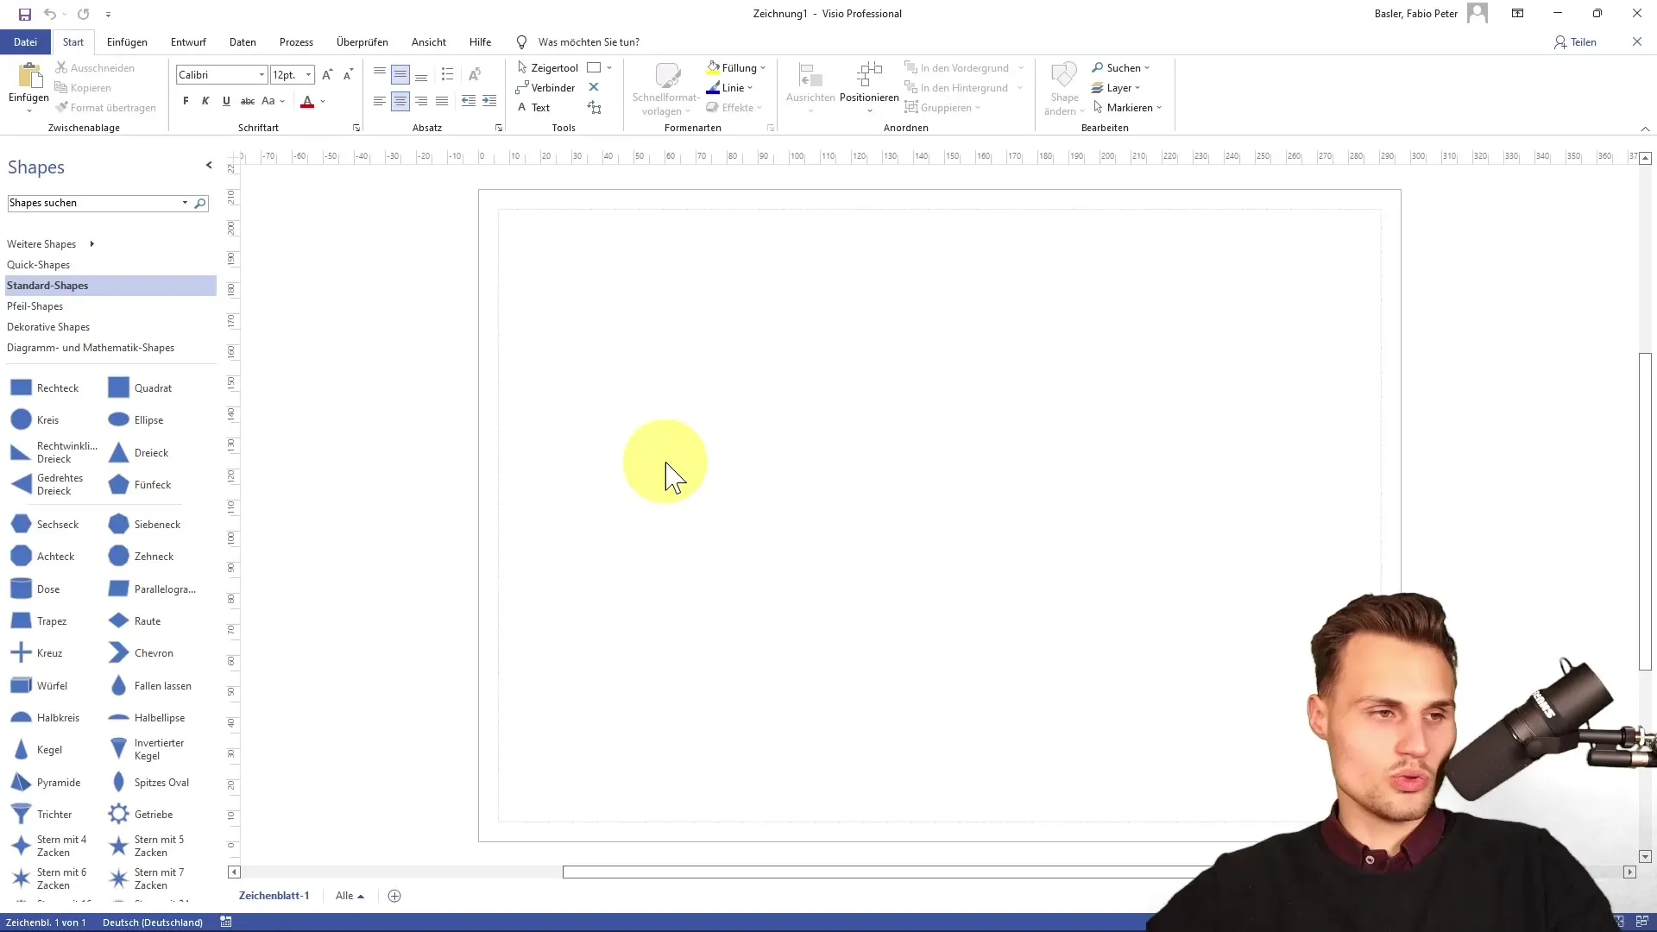The width and height of the screenshot is (1657, 932).
Task: Click the red font color button
Action: click(x=307, y=101)
